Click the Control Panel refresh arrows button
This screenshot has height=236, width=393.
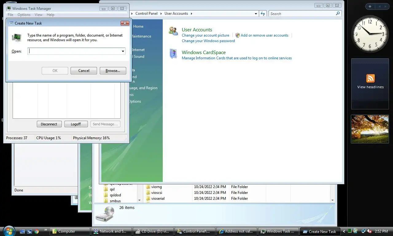(263, 14)
